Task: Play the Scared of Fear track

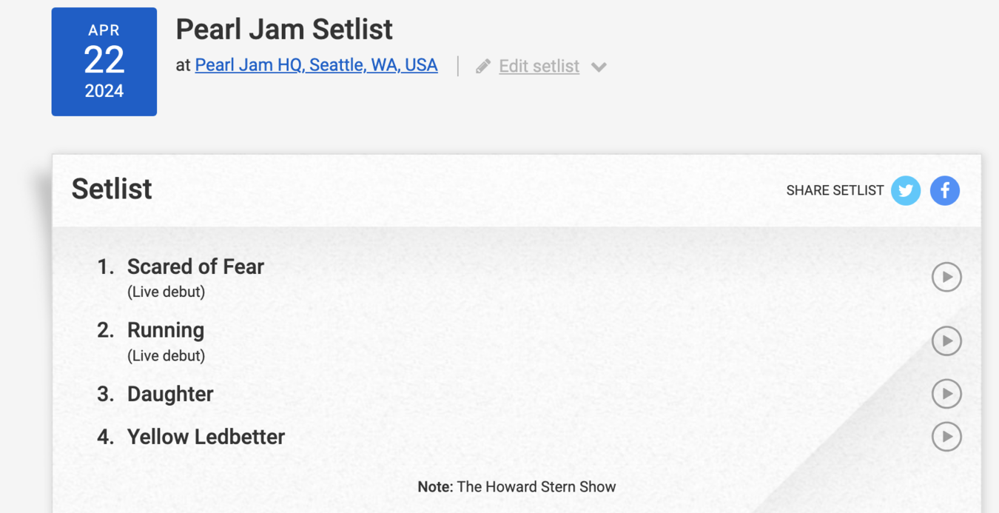Action: click(x=946, y=277)
